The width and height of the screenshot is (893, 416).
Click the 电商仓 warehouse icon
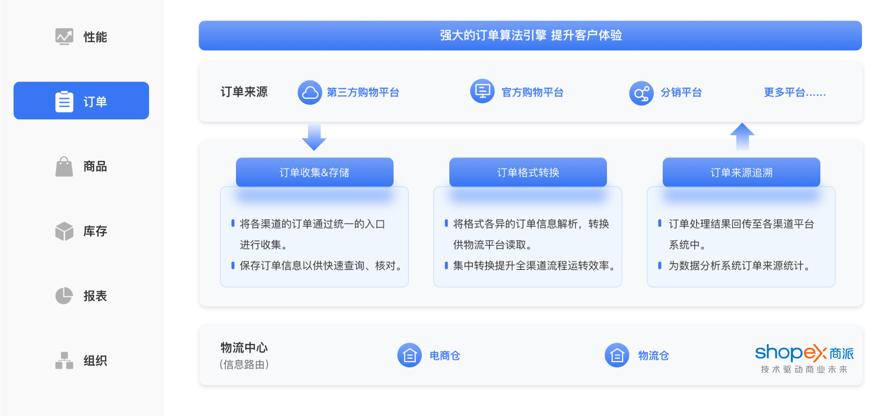point(409,355)
